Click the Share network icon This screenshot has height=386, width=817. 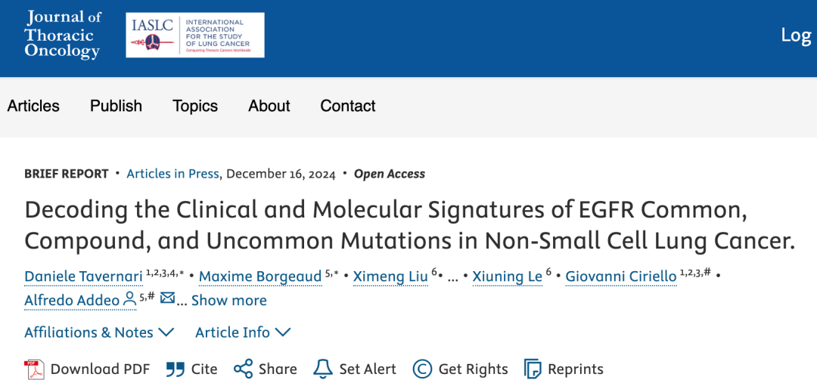coord(243,369)
